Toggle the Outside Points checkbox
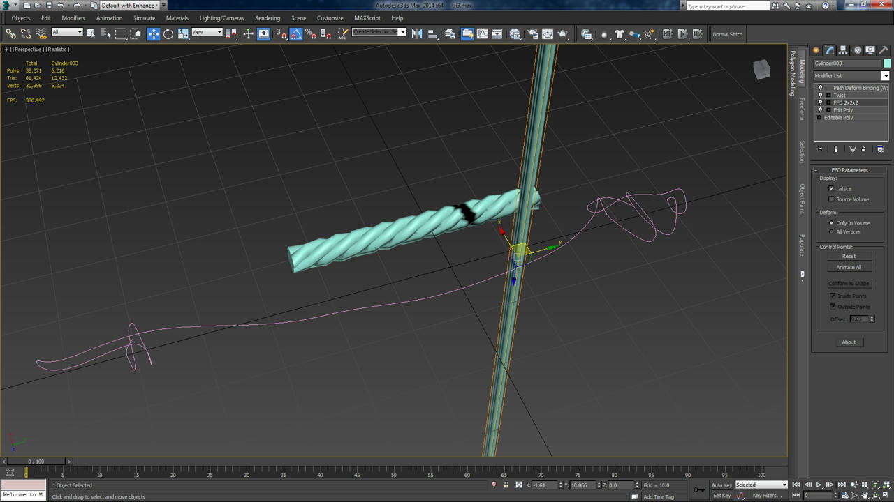This screenshot has width=894, height=502. [x=832, y=307]
